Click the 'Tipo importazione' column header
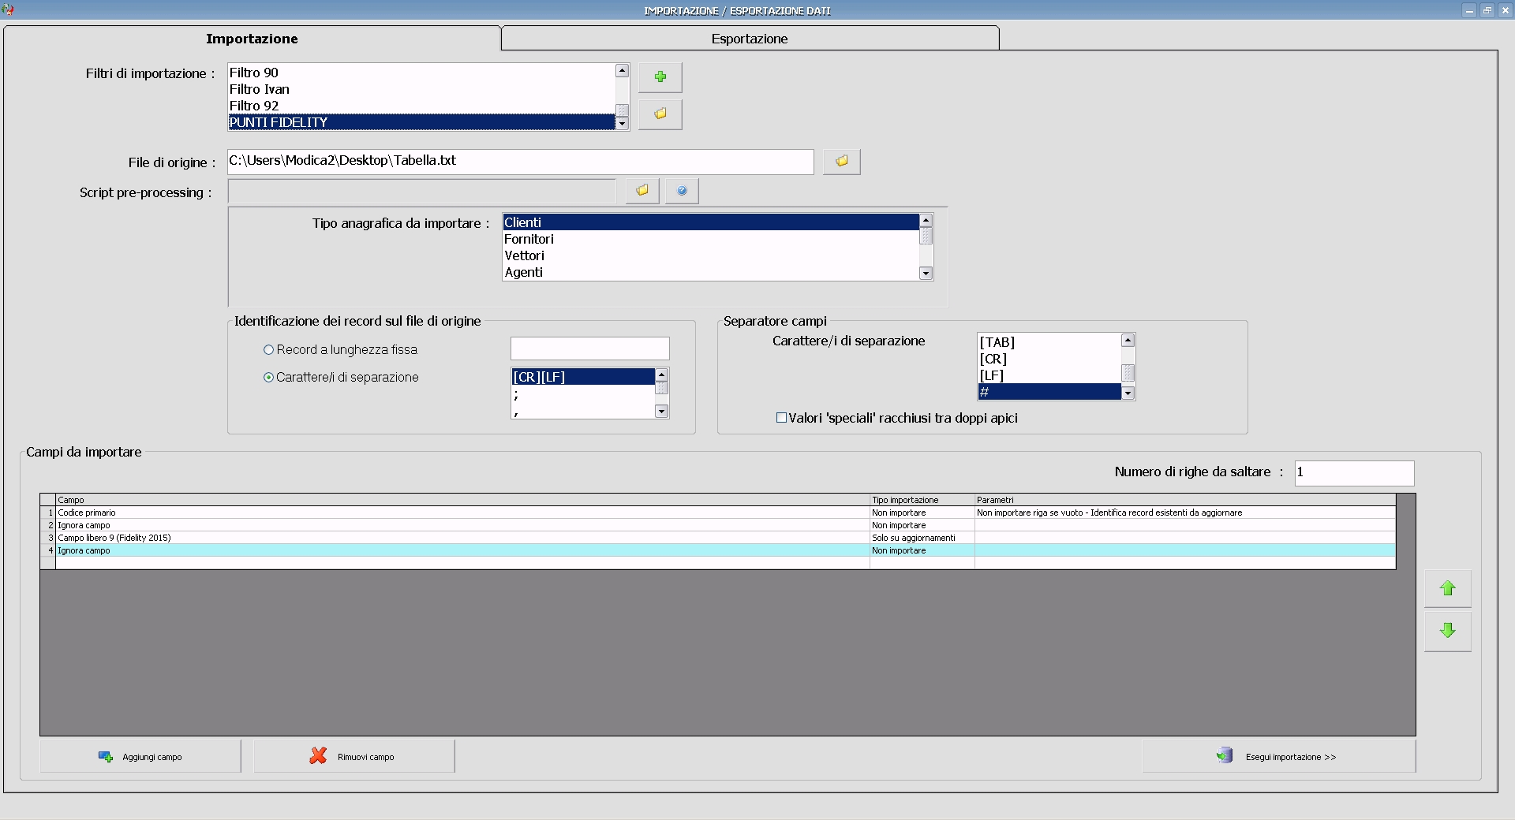Viewport: 1515px width, 820px height. (922, 500)
